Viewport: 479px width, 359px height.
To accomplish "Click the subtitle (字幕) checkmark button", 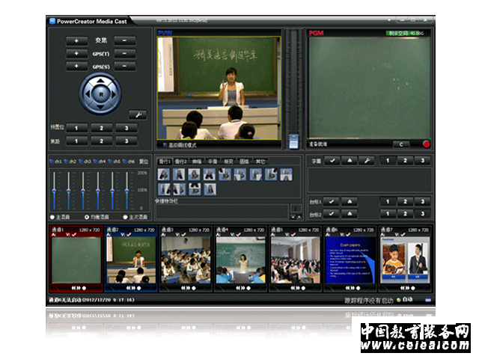I will click(332, 160).
